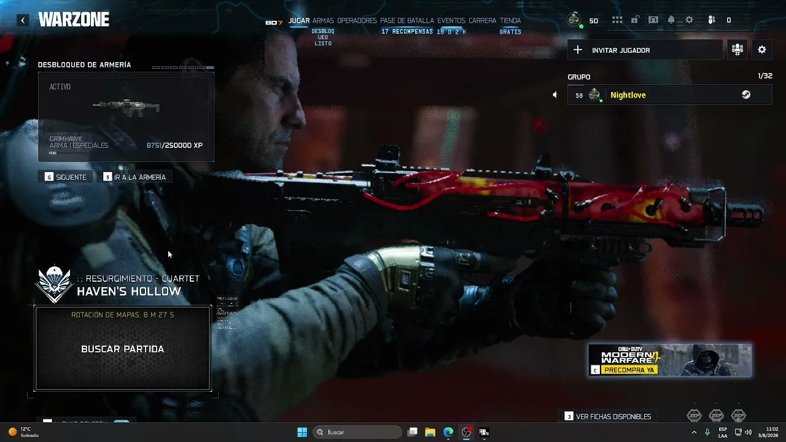This screenshot has width=786, height=442.
Task: Open the taskbar volume control
Action: tap(748, 432)
